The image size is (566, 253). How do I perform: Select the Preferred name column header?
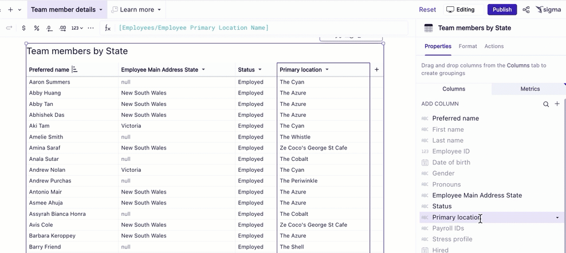(49, 70)
